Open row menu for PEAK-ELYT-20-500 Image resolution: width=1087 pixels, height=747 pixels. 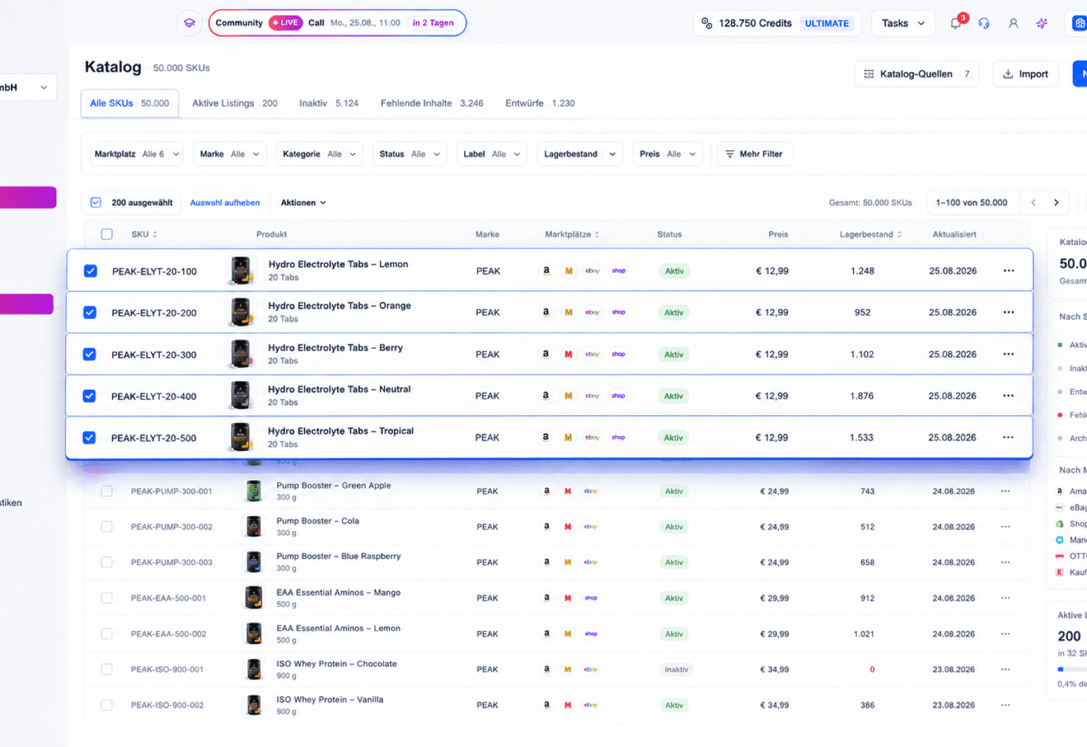[x=1008, y=438]
